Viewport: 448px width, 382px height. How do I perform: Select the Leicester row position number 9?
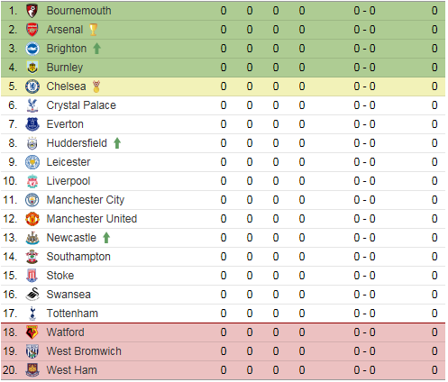click(x=13, y=162)
